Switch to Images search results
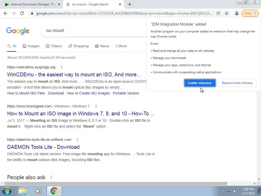The image size is (261, 196). tap(31, 46)
